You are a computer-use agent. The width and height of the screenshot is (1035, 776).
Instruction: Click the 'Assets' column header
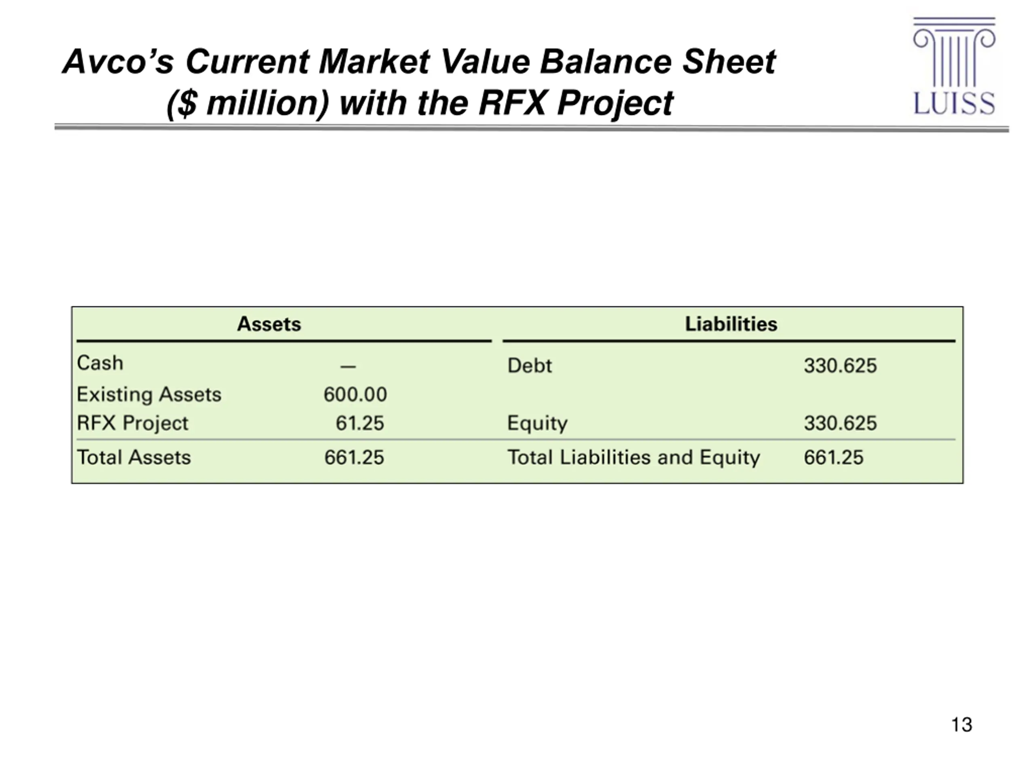269,324
